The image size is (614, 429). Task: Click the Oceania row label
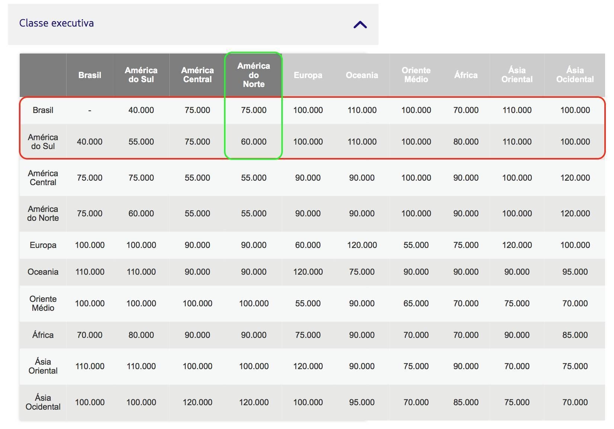pyautogui.click(x=43, y=272)
